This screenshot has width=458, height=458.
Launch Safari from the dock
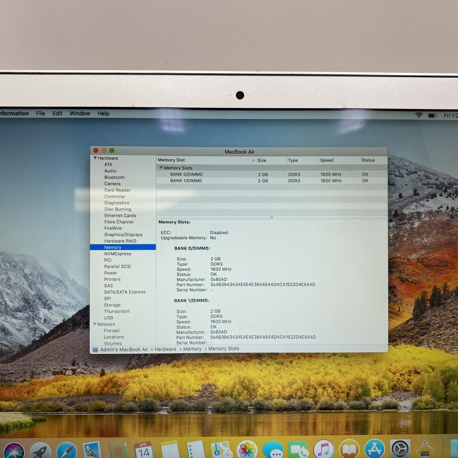[66, 451]
